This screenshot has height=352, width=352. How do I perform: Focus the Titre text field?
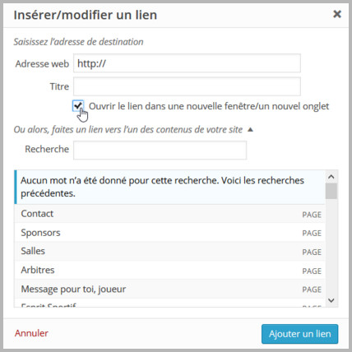coord(187,86)
